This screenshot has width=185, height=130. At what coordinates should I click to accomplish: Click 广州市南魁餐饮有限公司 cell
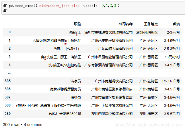pyautogui.click(x=114, y=81)
